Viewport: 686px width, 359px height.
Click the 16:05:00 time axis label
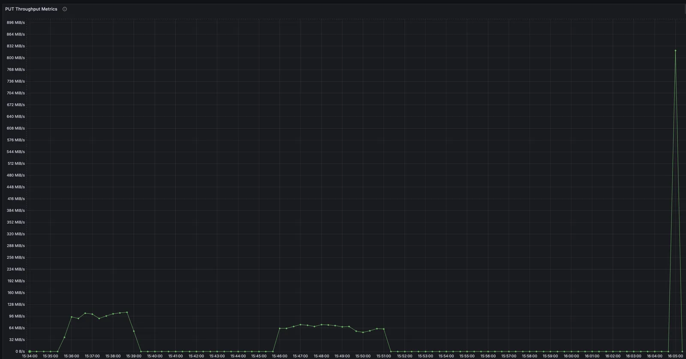[x=675, y=356]
